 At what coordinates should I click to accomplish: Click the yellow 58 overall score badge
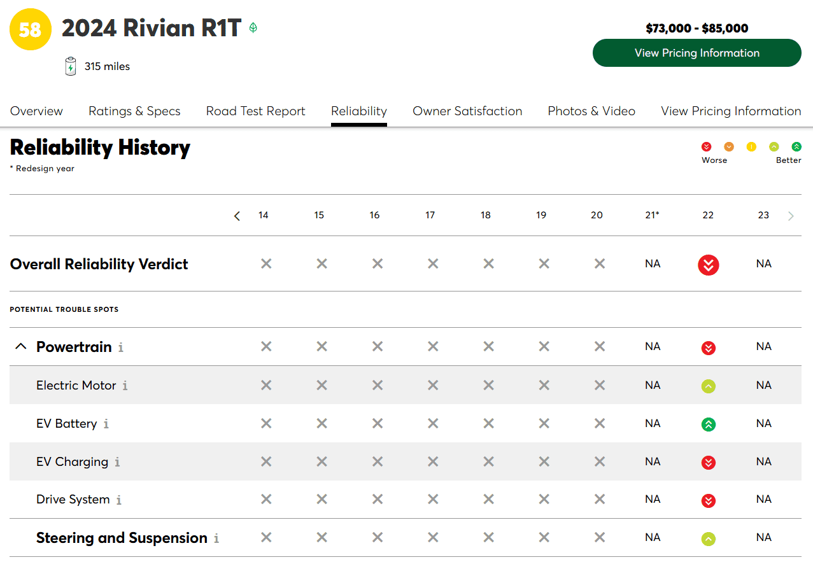31,30
